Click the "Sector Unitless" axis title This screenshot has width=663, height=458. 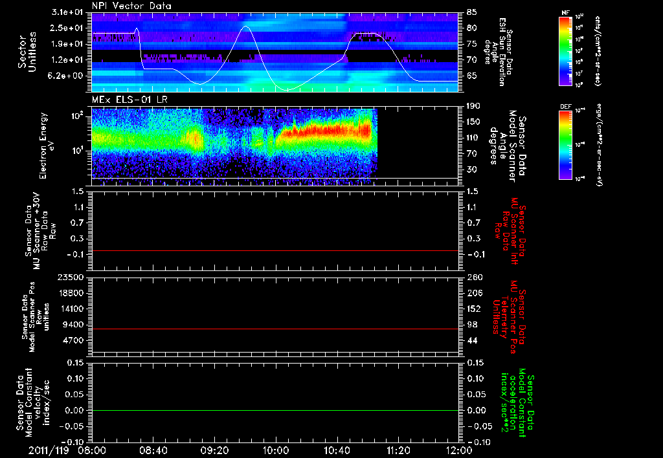point(27,52)
